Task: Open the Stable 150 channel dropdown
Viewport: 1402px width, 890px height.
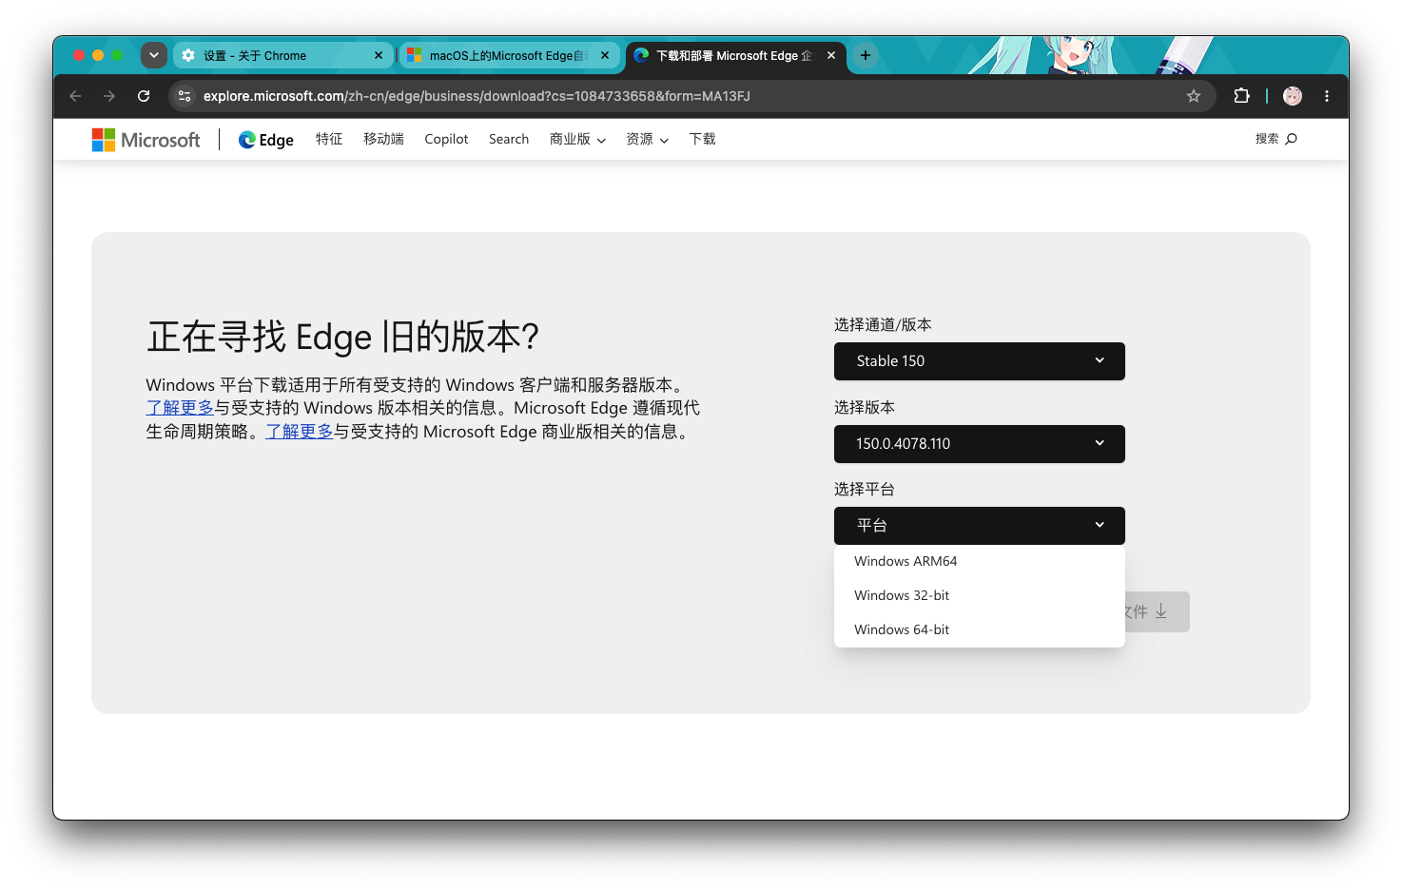Action: 980,361
